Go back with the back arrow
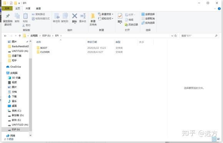The width and height of the screenshot is (223, 143). (x=5, y=36)
